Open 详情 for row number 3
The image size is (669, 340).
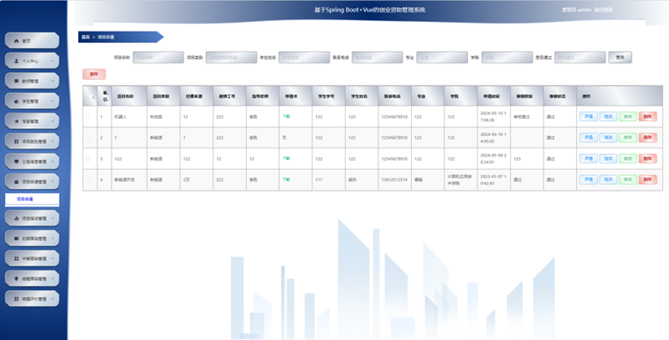pos(588,158)
